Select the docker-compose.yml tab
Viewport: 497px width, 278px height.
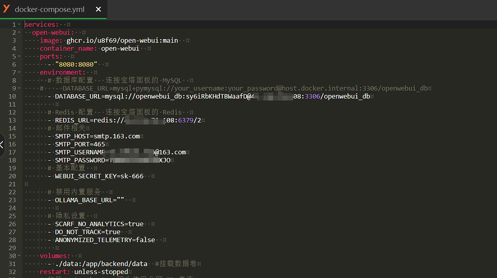point(53,10)
